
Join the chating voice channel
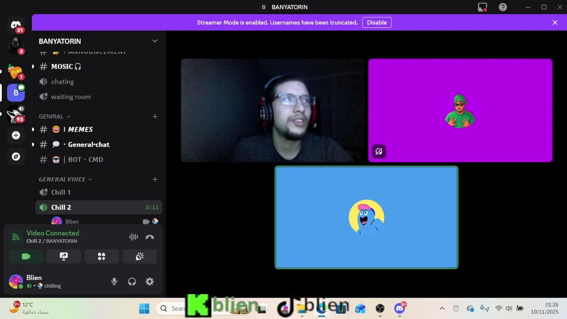98,82
